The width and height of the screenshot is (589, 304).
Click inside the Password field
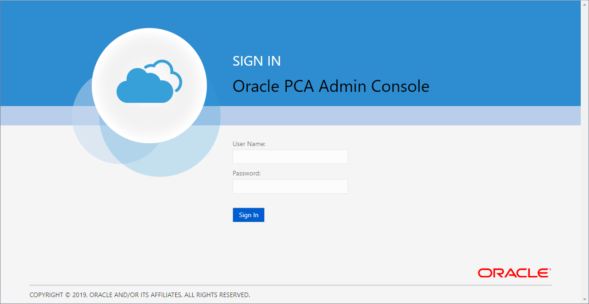290,186
